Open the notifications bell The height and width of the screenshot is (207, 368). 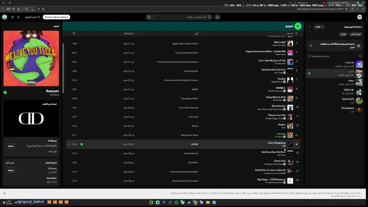coord(18,17)
